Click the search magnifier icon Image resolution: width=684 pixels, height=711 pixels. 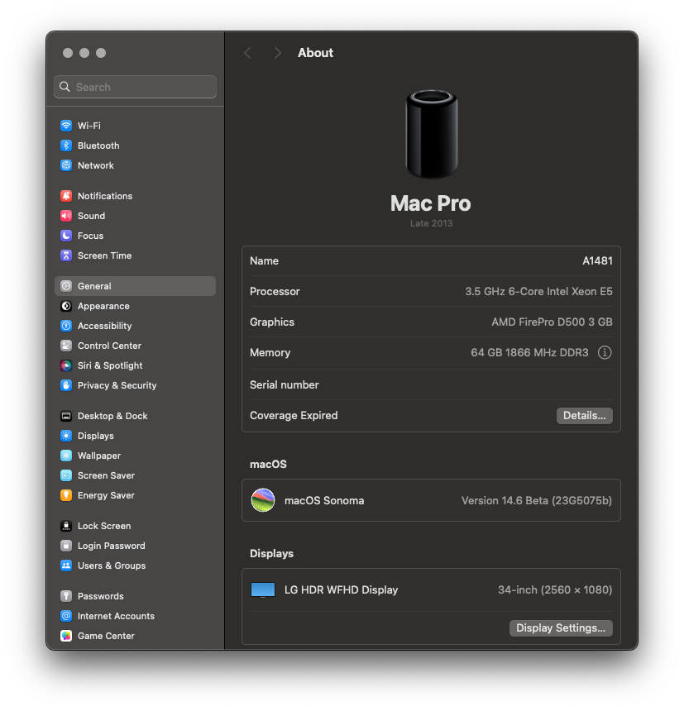(65, 87)
